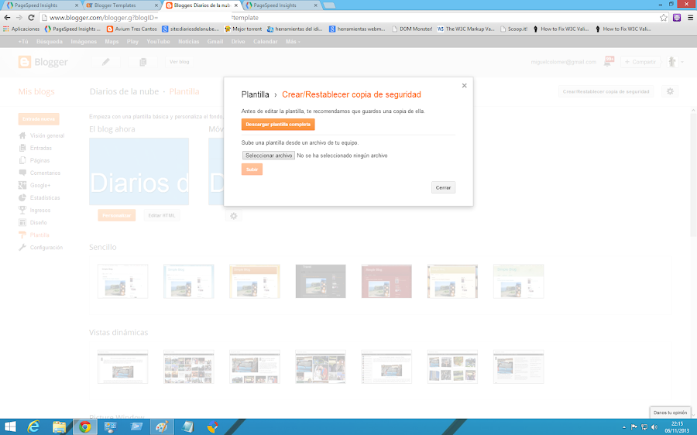Viewport: 697px width, 435px height.
Task: Click the Personalizar button under blog preview
Action: tap(116, 215)
